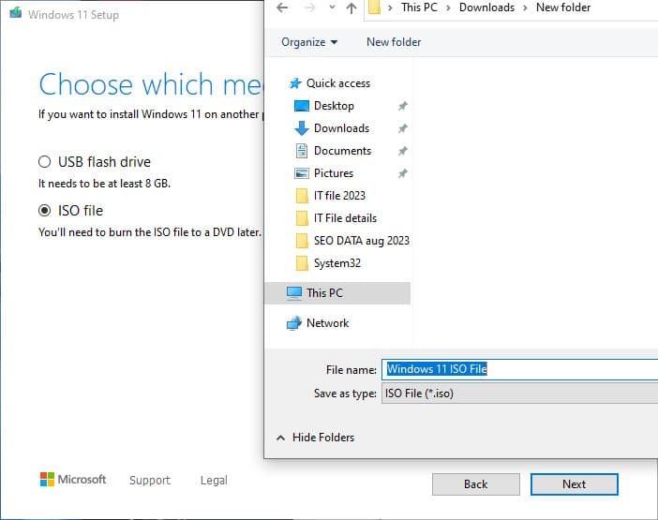Image resolution: width=658 pixels, height=520 pixels.
Task: Open the Legal link
Action: 214,480
